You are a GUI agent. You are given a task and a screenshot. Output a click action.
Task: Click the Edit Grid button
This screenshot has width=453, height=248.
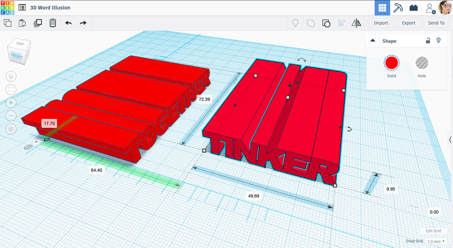(433, 231)
